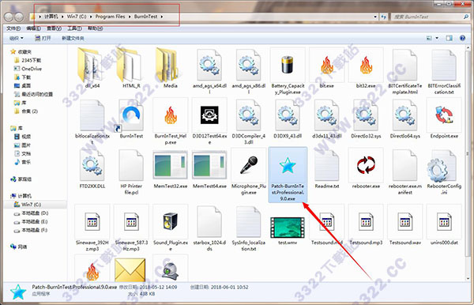Select DirectIo32.sys file
This screenshot has width=474, height=305.
click(x=366, y=119)
